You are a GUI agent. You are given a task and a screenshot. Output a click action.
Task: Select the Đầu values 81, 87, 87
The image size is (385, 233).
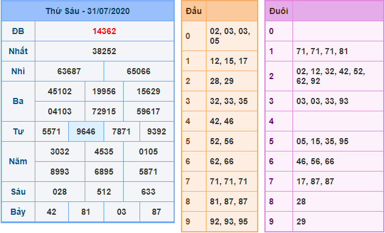(x=229, y=201)
